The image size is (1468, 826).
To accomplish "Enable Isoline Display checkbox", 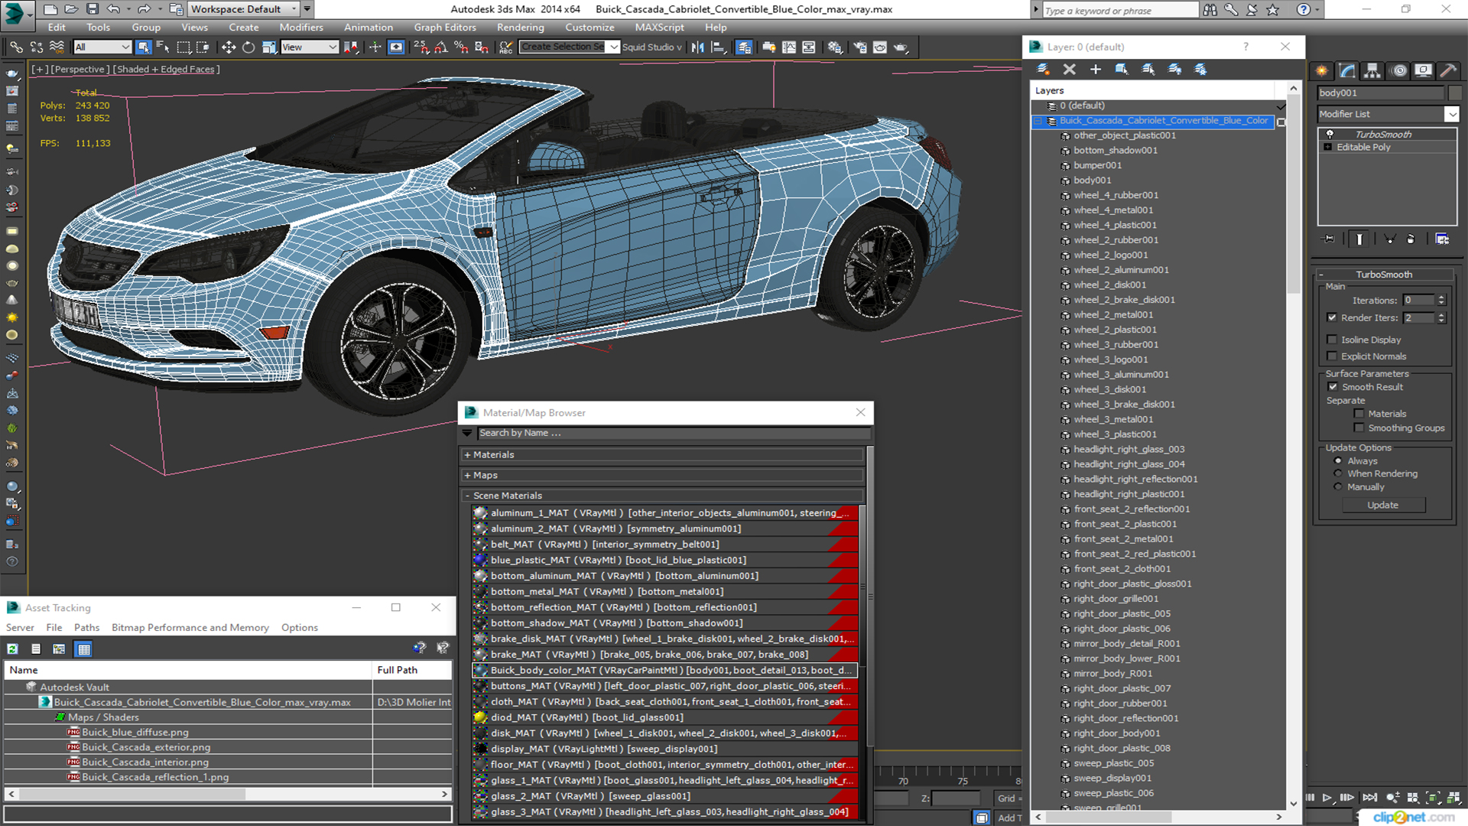I will 1332,340.
